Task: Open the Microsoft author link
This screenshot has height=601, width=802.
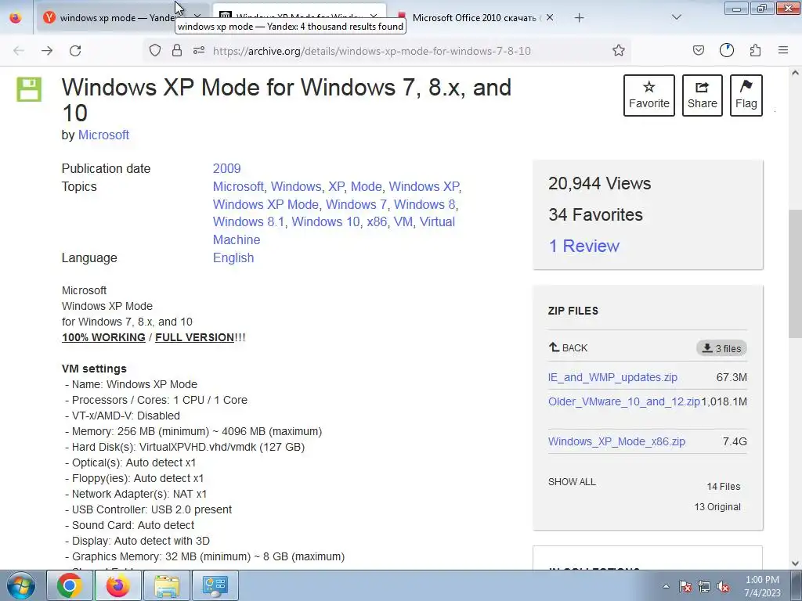Action: (103, 135)
